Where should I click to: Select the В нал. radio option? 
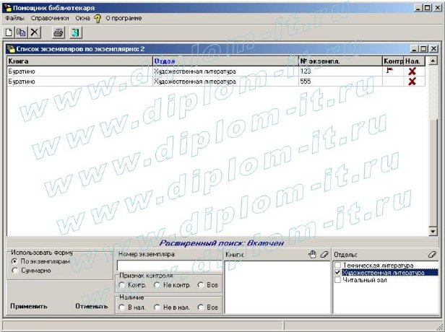pyautogui.click(x=121, y=307)
